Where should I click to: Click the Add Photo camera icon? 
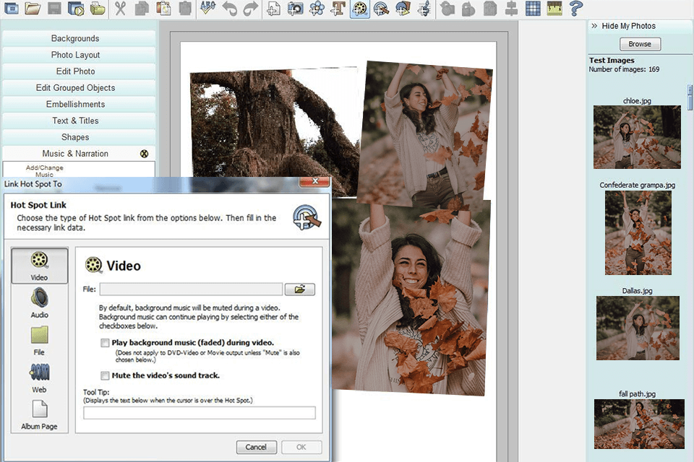tap(295, 8)
